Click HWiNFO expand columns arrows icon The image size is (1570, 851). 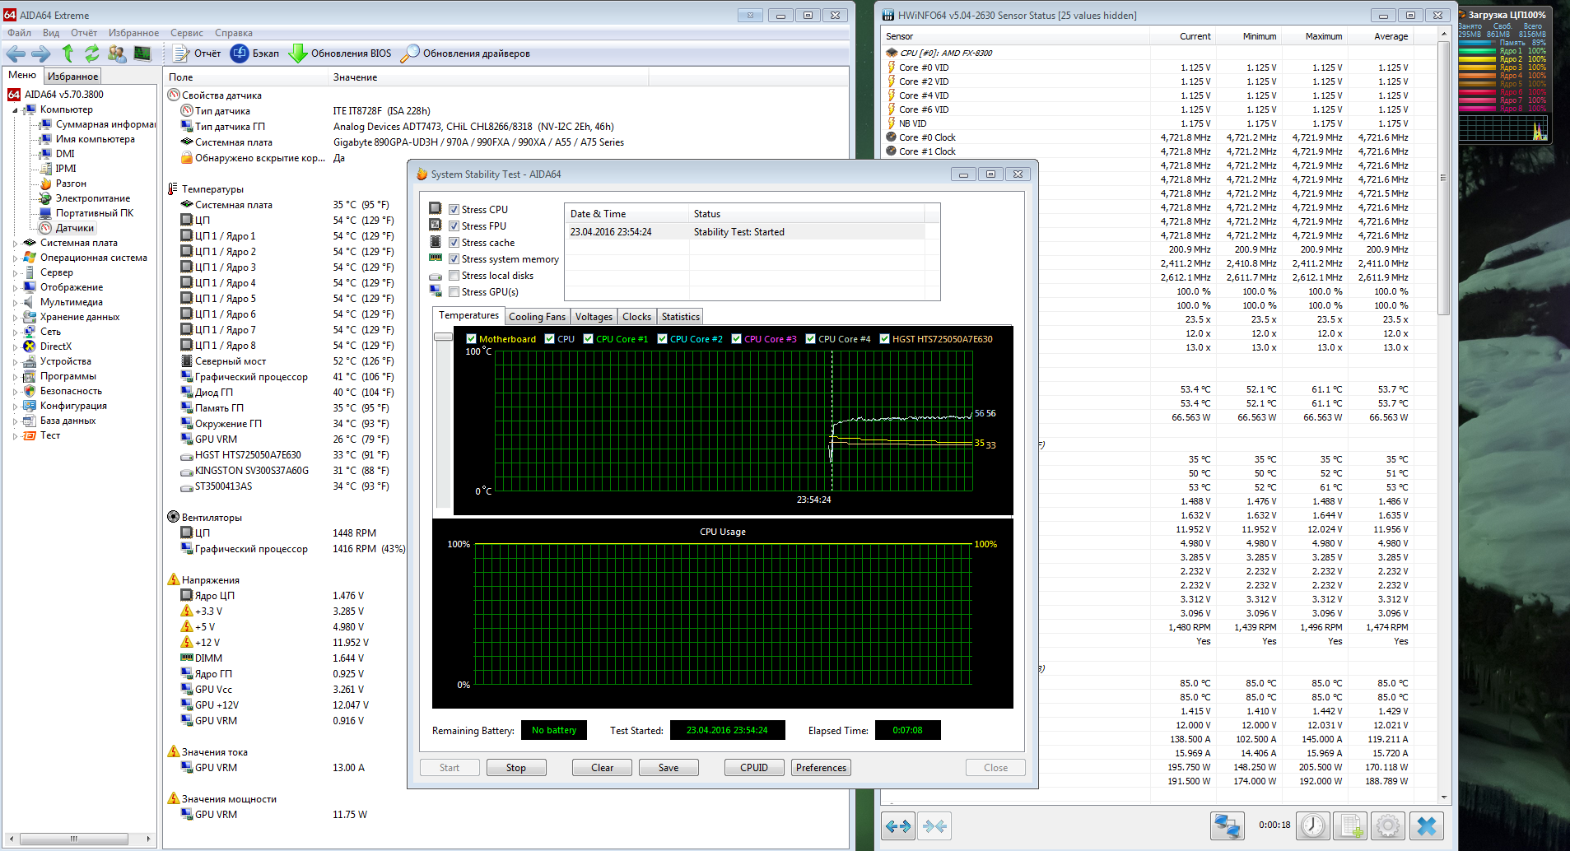tap(898, 825)
